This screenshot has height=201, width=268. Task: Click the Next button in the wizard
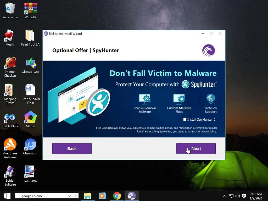pos(196,149)
